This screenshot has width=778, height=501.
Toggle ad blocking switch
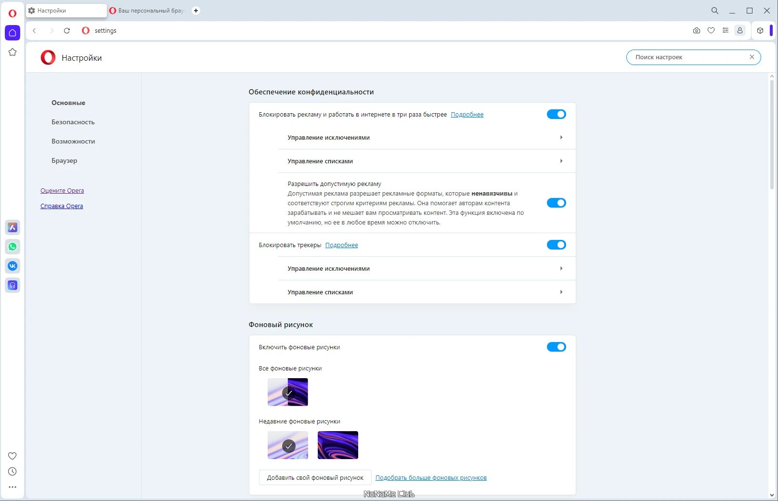click(557, 114)
